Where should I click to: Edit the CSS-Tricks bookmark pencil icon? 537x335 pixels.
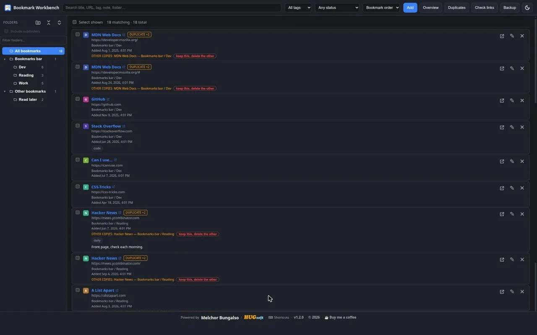point(512,188)
